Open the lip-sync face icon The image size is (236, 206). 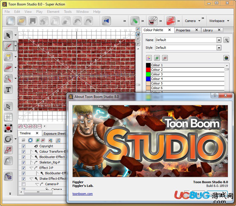[x=153, y=21]
